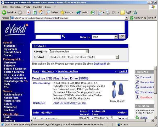Open the Ansicht menu
The image size is (158, 127).
(27, 7)
